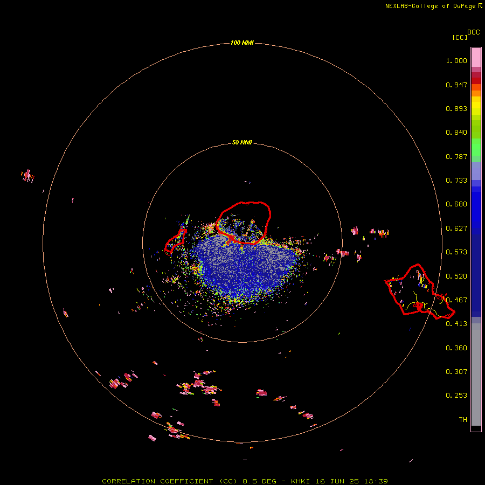Screen dimensions: 485x485
Task: Click the TH threshold label on legend
Action: click(463, 420)
